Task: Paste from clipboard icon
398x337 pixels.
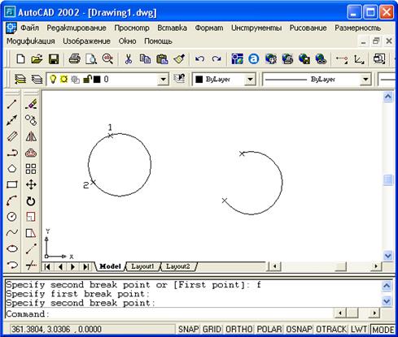Action: tap(162, 58)
